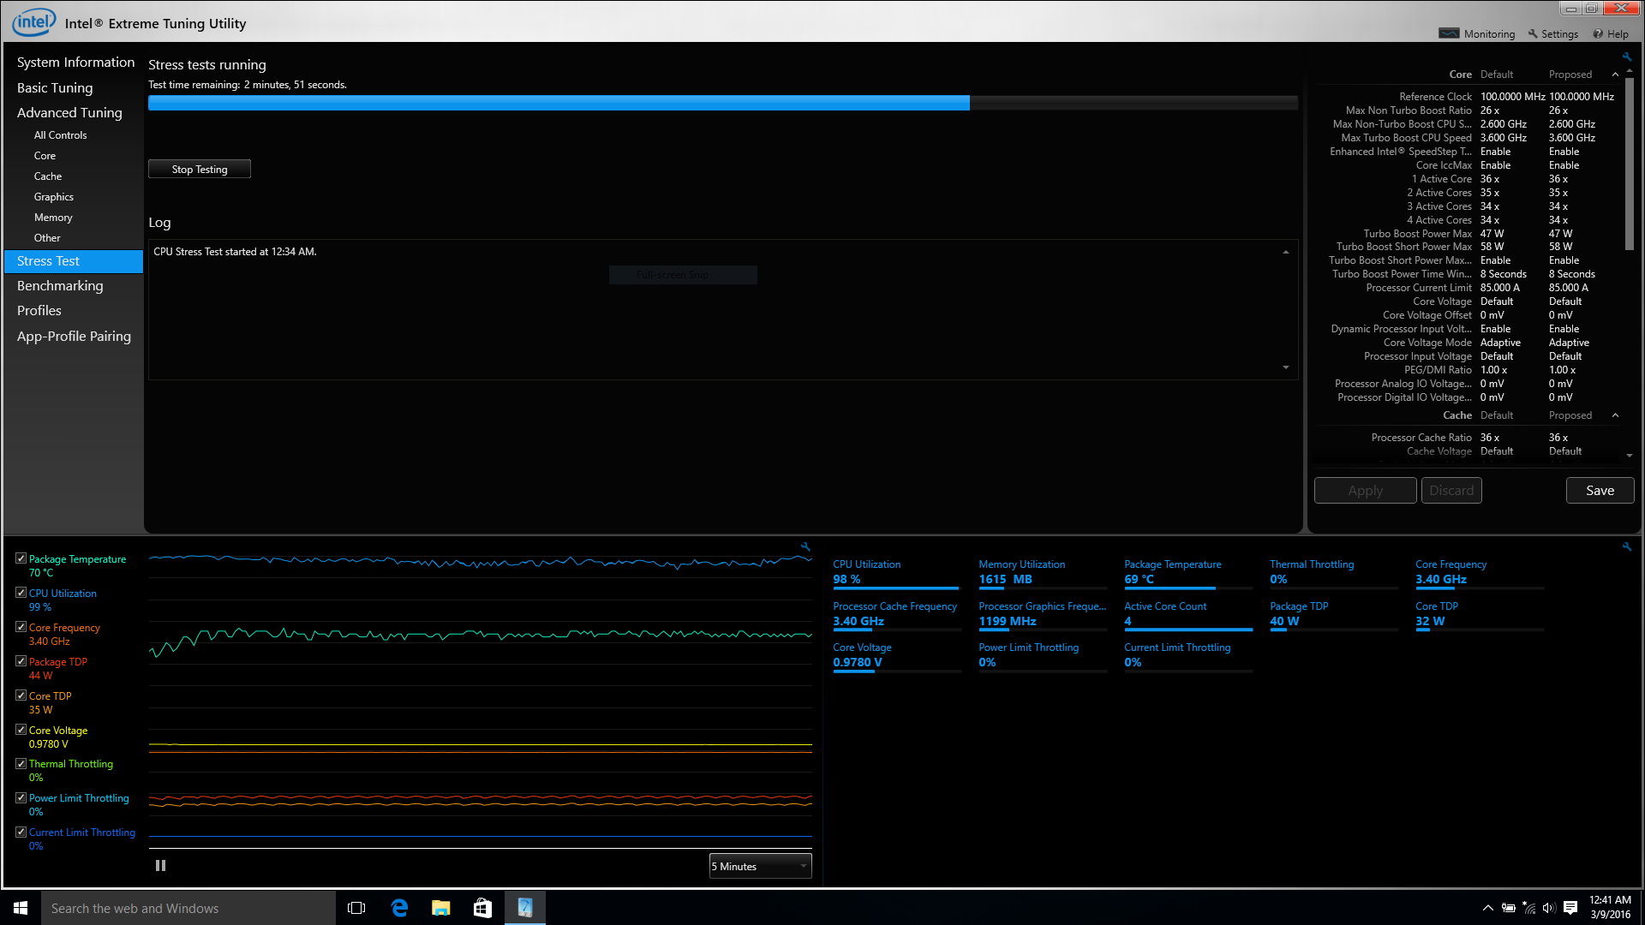Open File Explorer from taskbar

[440, 908]
